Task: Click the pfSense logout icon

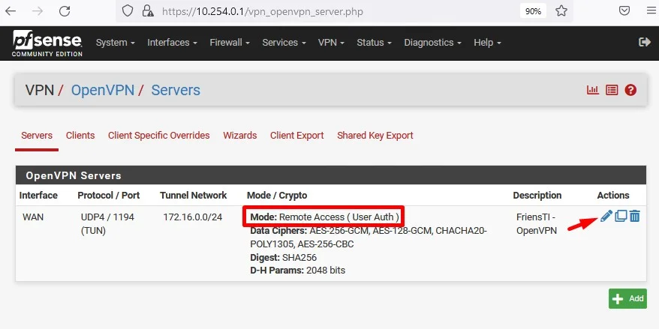Action: [x=644, y=42]
